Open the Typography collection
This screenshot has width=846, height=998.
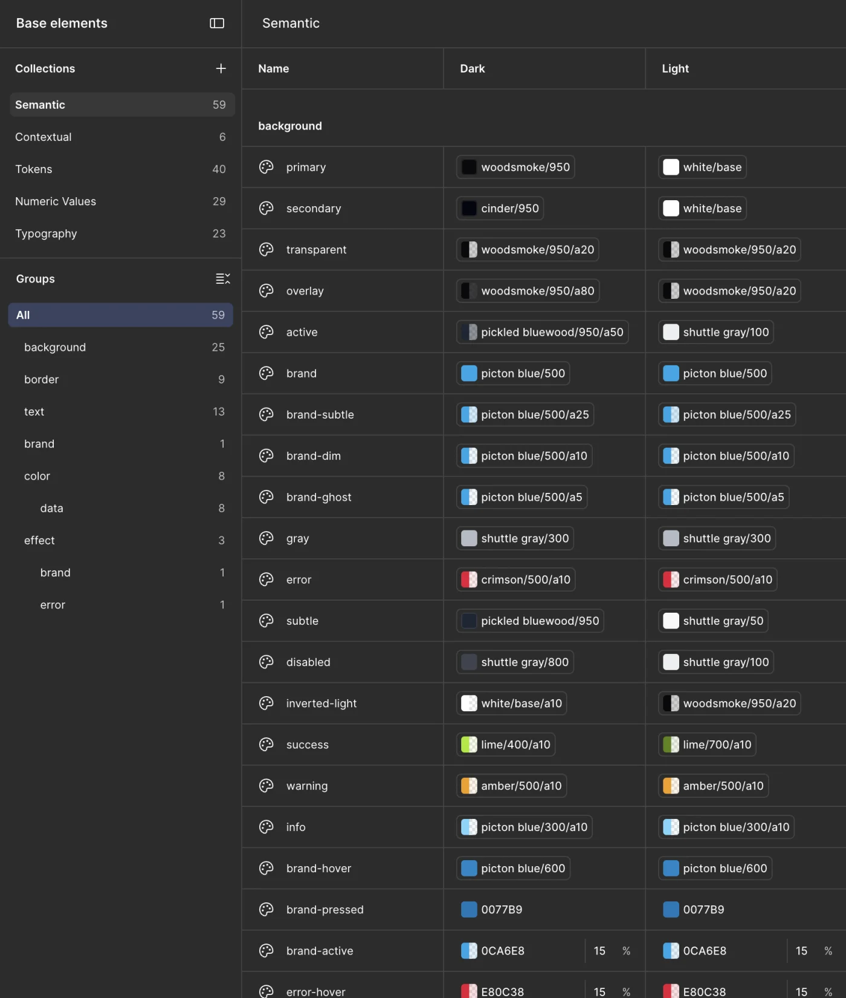122,233
